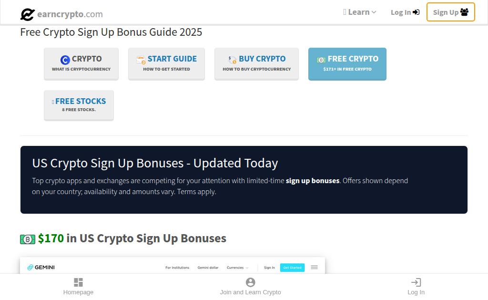Click the US Crypto Sign Up Bonuses banner heading
Screen dimensions: 488x300
coord(155,163)
